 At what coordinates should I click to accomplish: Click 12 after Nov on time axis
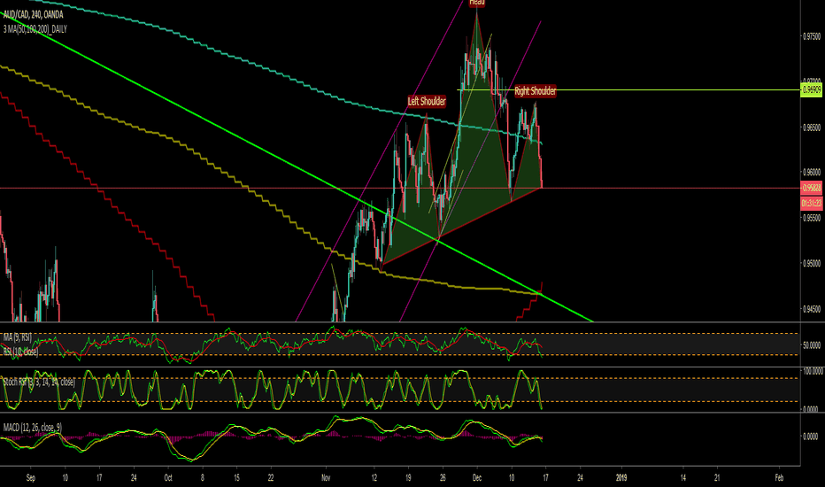click(x=374, y=478)
